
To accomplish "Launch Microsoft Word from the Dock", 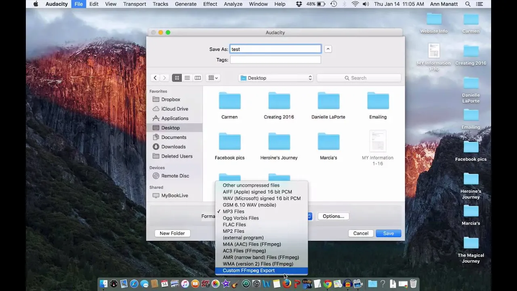I will tap(267, 284).
